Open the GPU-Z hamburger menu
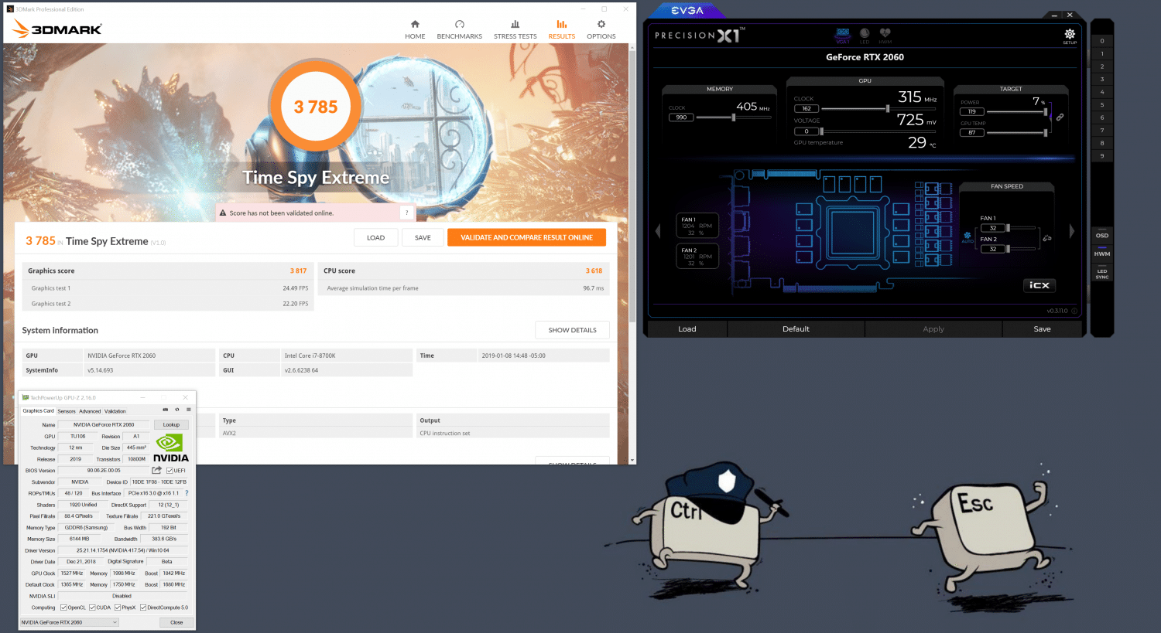The image size is (1161, 633). pyautogui.click(x=187, y=410)
